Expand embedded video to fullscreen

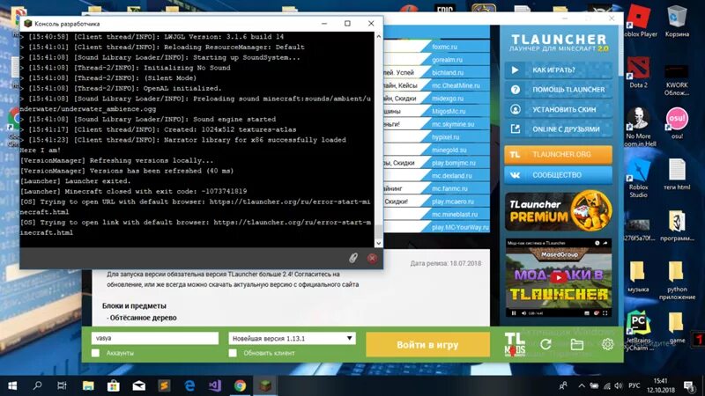[605, 313]
